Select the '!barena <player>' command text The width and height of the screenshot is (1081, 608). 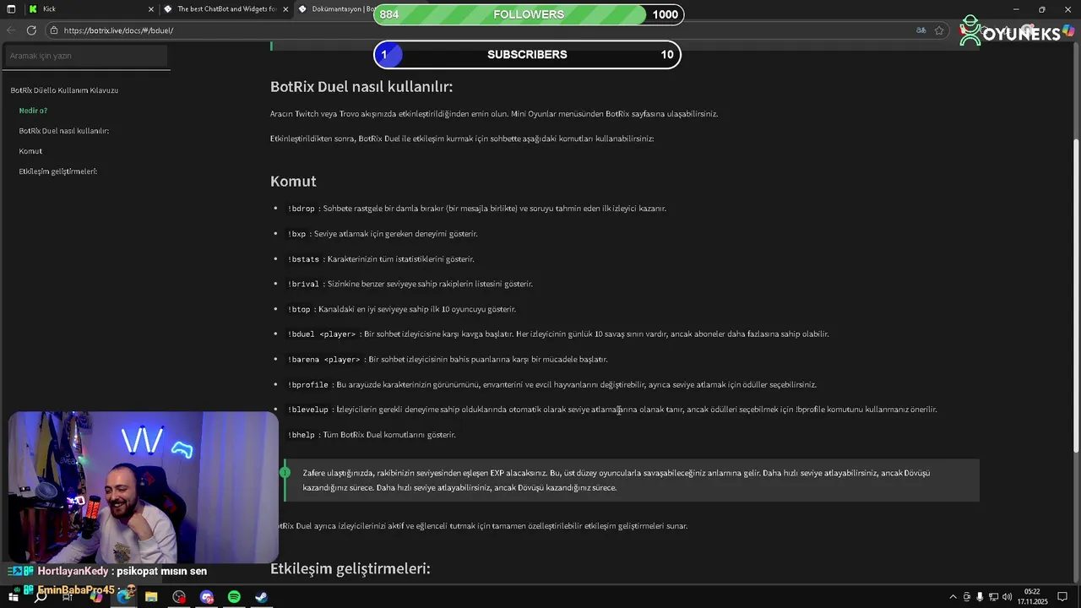[x=323, y=360]
